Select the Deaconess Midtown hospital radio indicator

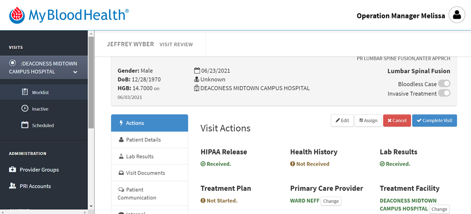coord(13,63)
